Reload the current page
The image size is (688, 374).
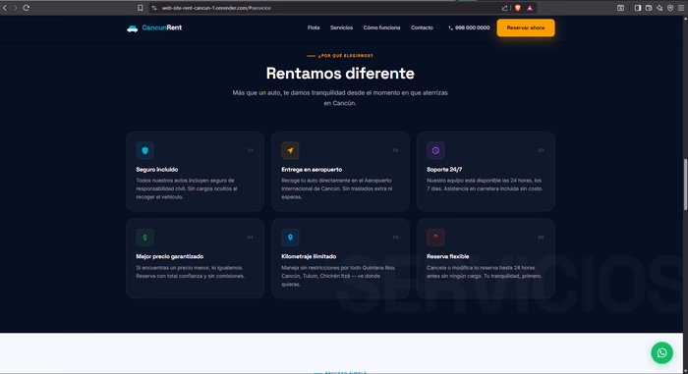click(x=26, y=8)
